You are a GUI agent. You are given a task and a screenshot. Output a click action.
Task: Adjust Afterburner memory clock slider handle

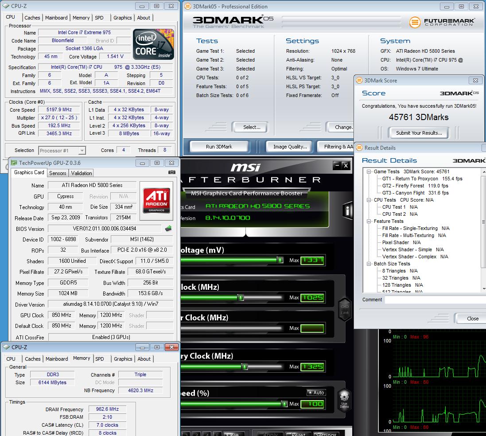(245, 367)
